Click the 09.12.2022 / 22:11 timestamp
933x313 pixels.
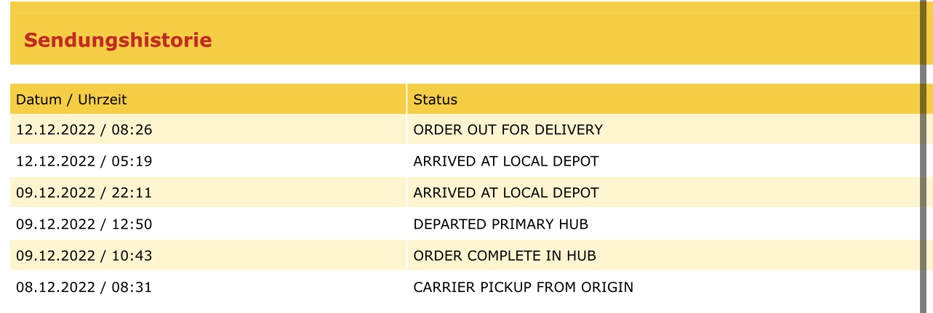(x=84, y=193)
